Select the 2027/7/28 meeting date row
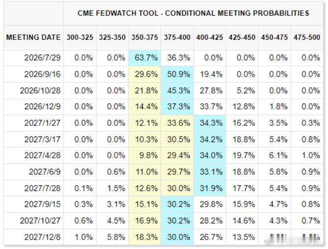This screenshot has height=249, width=328. 164,188
